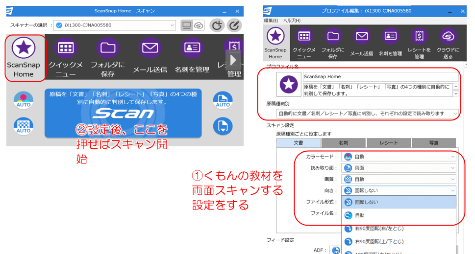Click the profile description text field

378,90
